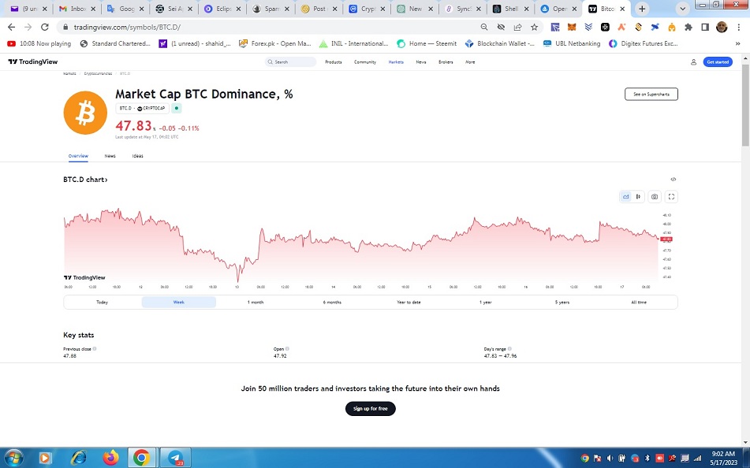Viewport: 750px width, 468px height.
Task: Click the info icon next to Open
Action: pos(287,348)
